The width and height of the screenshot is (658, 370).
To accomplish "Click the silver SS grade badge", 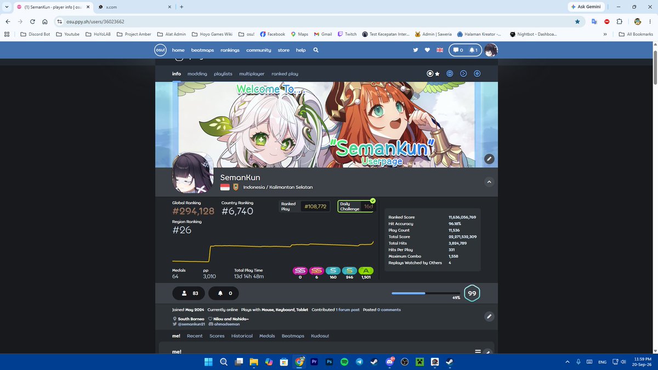I will [x=300, y=271].
